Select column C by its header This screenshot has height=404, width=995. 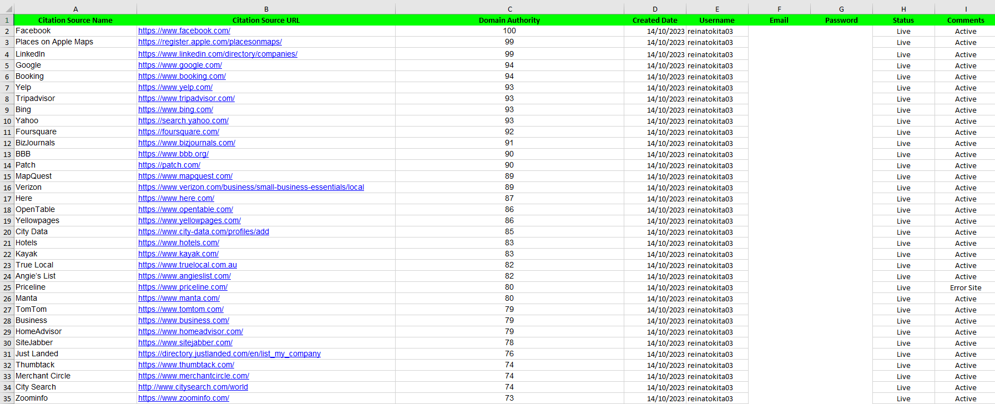pyautogui.click(x=509, y=9)
